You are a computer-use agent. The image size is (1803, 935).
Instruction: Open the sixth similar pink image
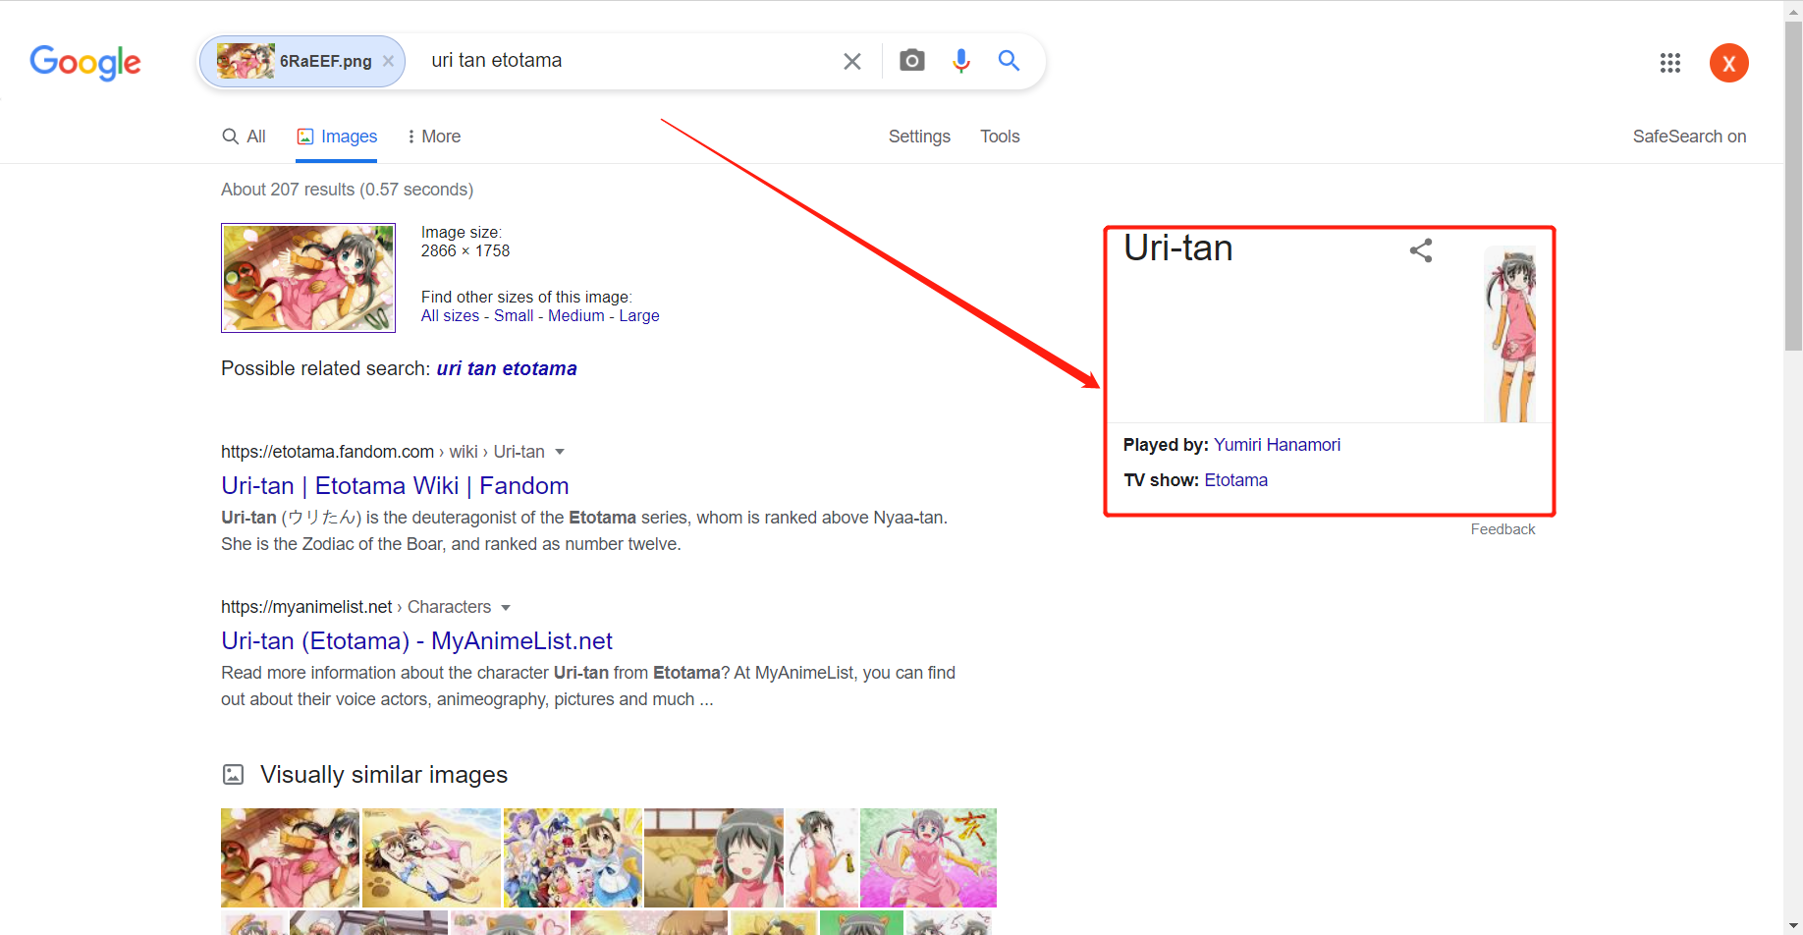pos(928,857)
